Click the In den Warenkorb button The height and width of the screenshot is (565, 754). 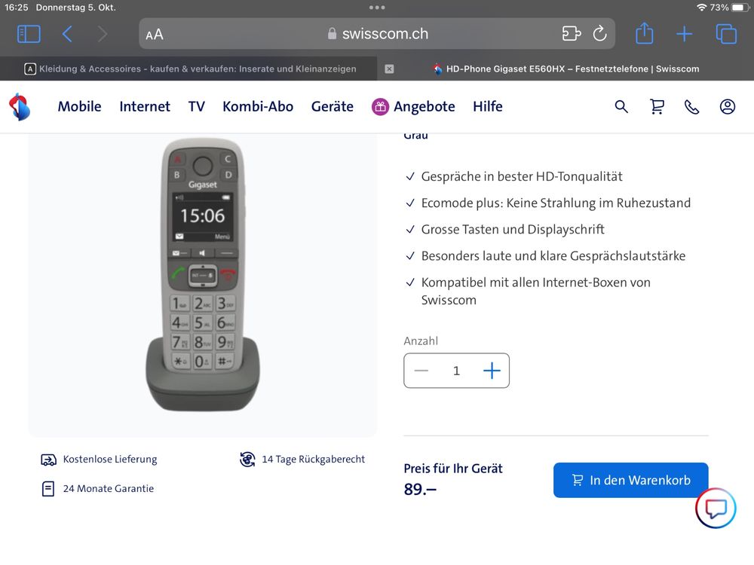[630, 480]
